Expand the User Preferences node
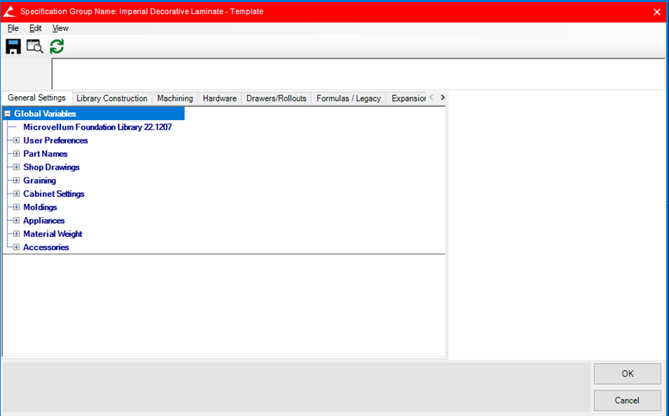The width and height of the screenshot is (669, 416). [16, 141]
